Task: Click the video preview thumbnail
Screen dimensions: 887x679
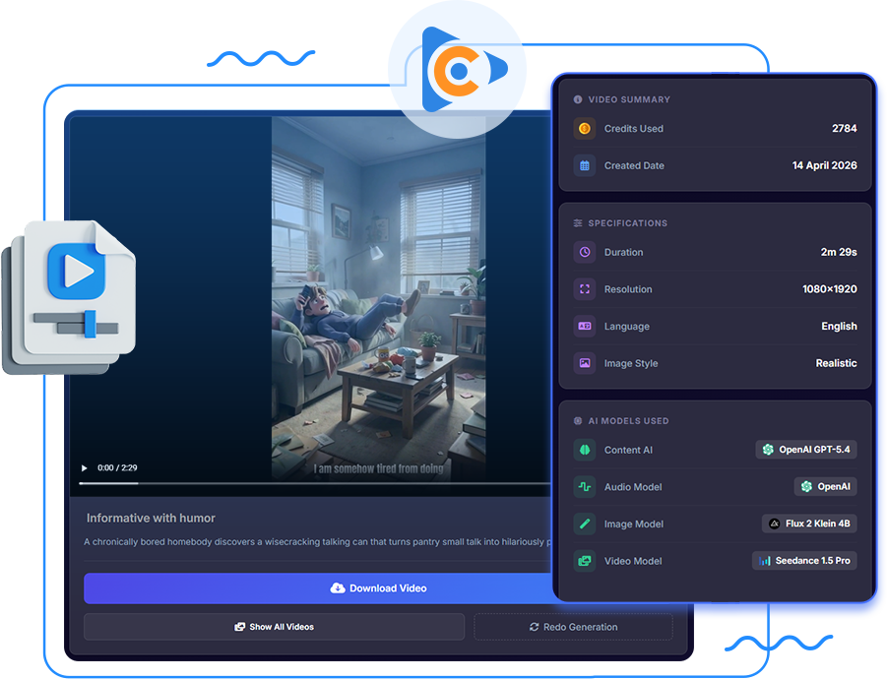Action: tap(380, 295)
